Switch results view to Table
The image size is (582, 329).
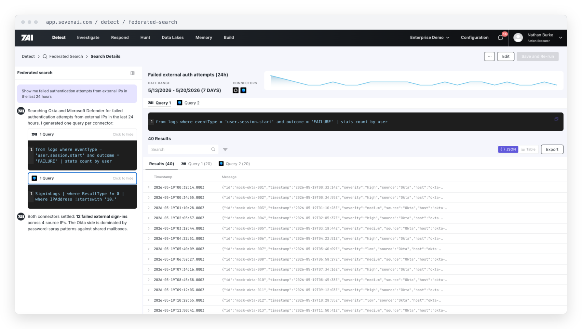point(528,149)
